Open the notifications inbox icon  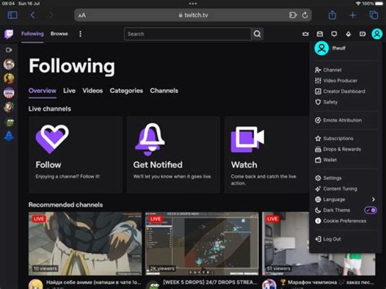click(320, 34)
